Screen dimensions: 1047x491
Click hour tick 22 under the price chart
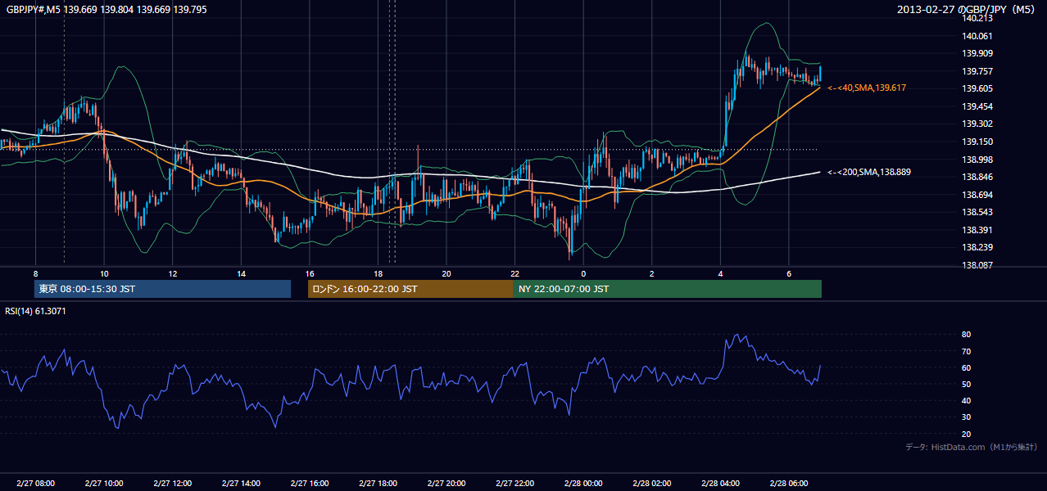point(514,273)
